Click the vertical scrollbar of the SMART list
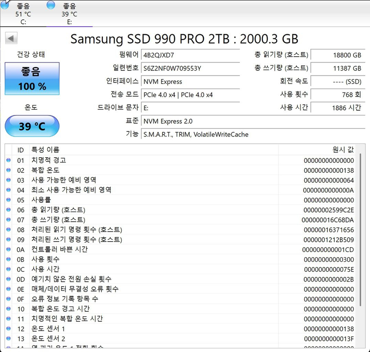The image size is (370, 352). click(360, 230)
